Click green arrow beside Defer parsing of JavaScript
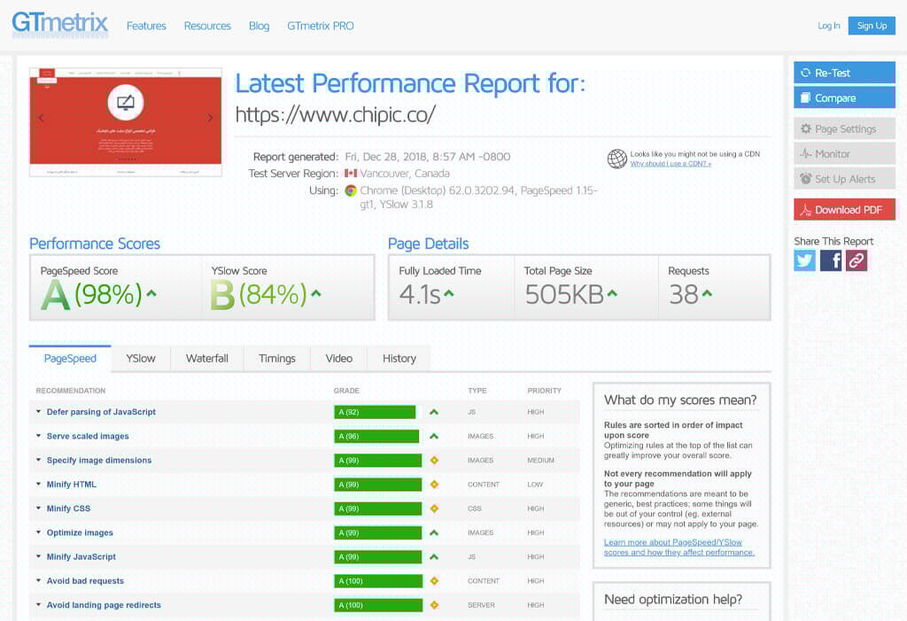907x621 pixels. 434,412
